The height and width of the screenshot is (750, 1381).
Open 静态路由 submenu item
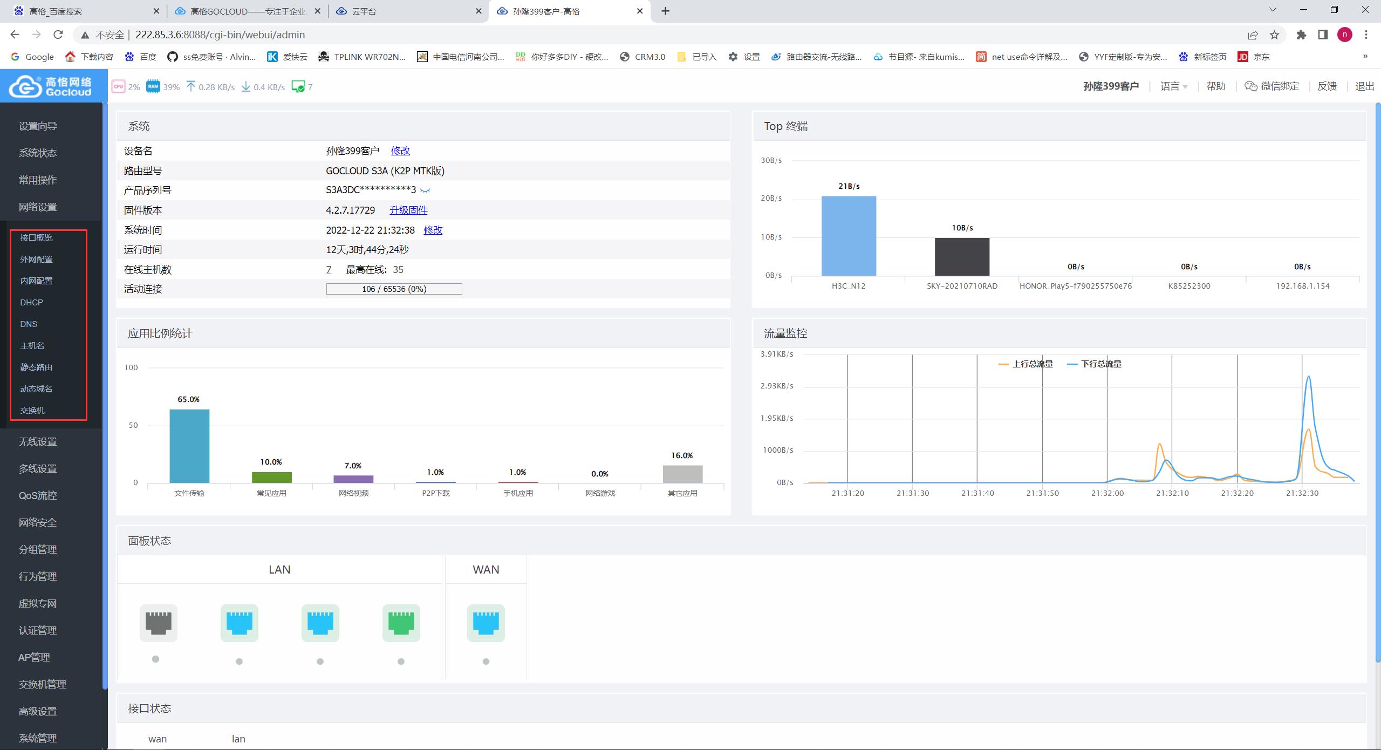coord(36,367)
